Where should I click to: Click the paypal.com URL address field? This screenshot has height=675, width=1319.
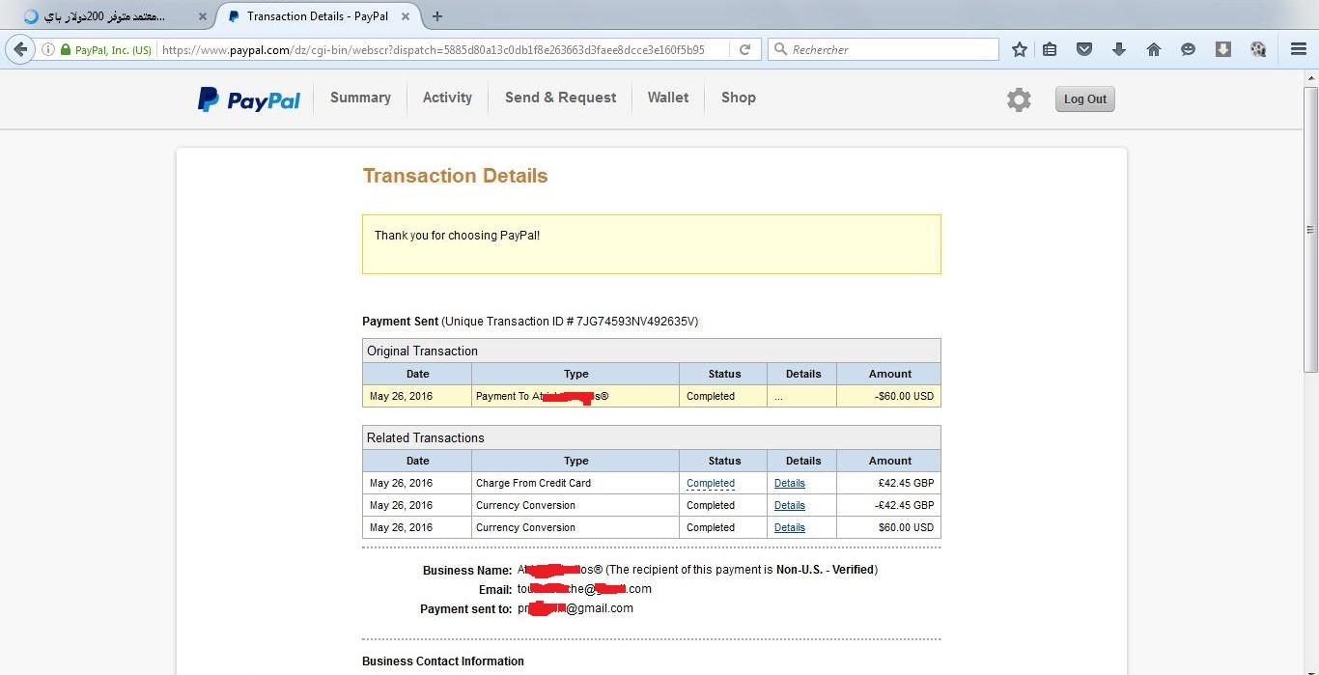(433, 50)
